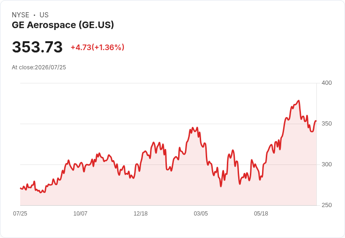345x238 pixels.
Task: Select the NYSE exchange label
Action: pos(21,15)
